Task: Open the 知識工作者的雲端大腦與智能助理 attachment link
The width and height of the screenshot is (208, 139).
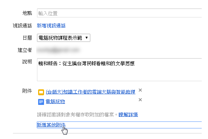Action: 91,92
